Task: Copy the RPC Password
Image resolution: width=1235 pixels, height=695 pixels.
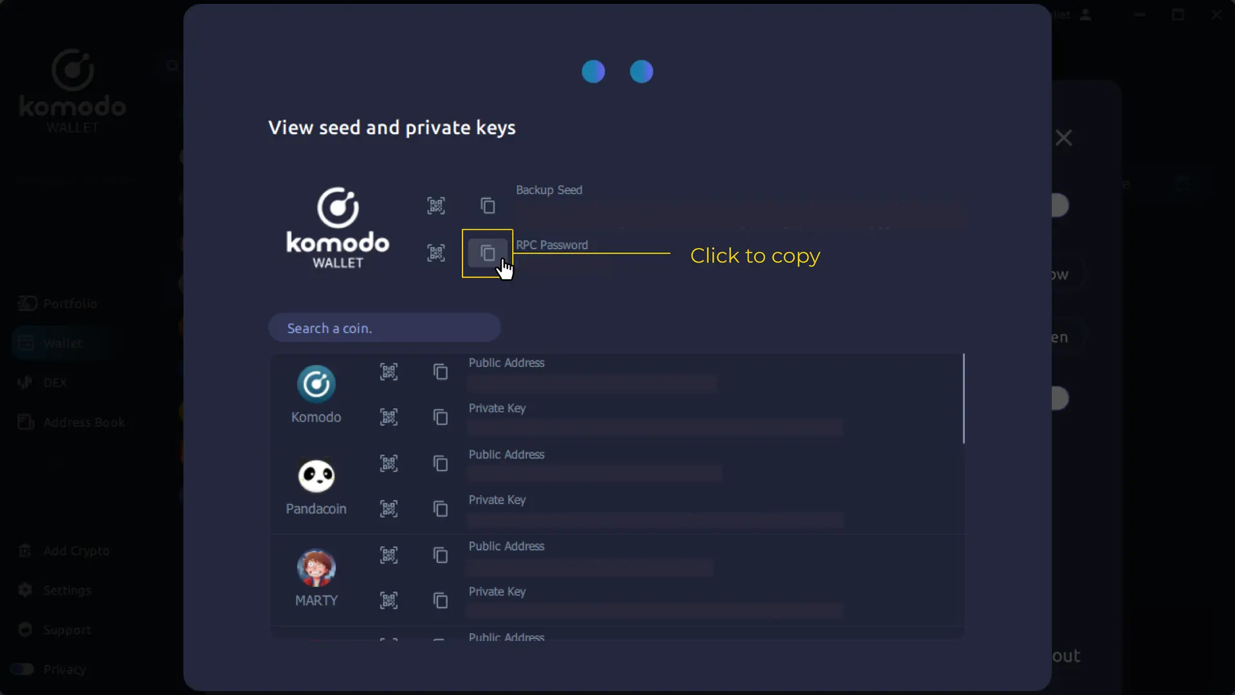Action: pos(488,253)
